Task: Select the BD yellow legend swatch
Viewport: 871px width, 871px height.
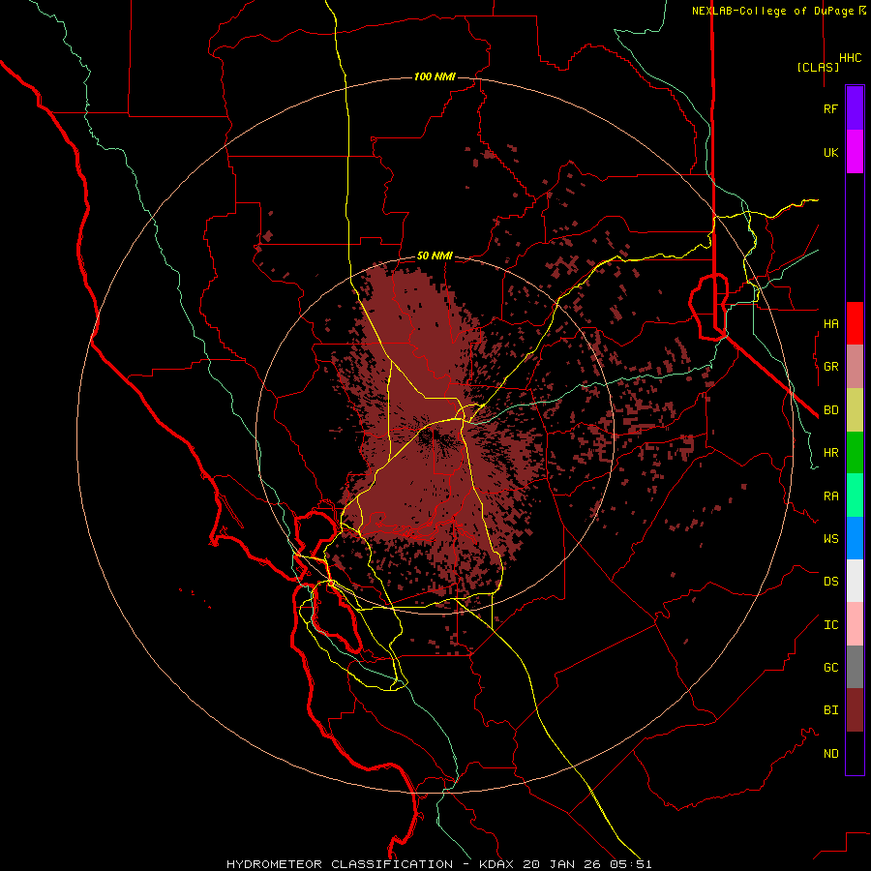Action: (855, 410)
